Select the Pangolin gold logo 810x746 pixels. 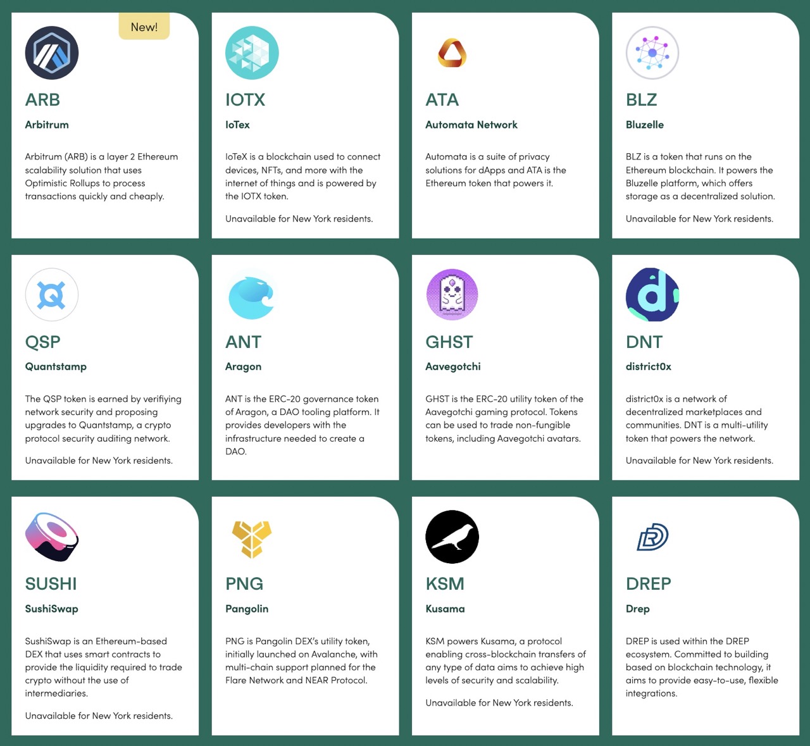coord(252,537)
